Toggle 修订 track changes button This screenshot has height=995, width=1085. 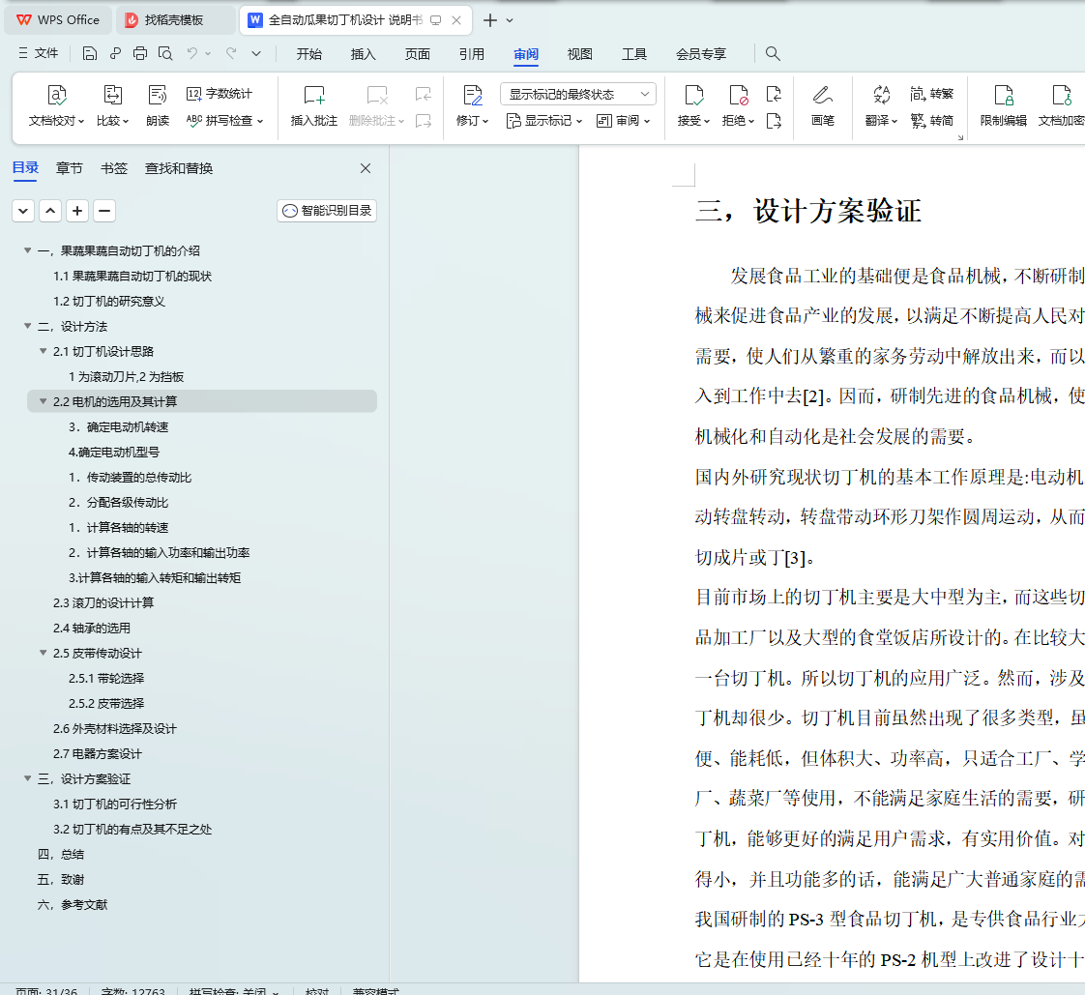point(472,95)
